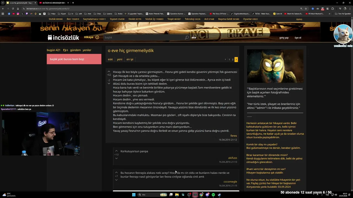This screenshot has height=198, width=353.
Task: Open the 'bugün 421' list
Action: [x=54, y=50]
